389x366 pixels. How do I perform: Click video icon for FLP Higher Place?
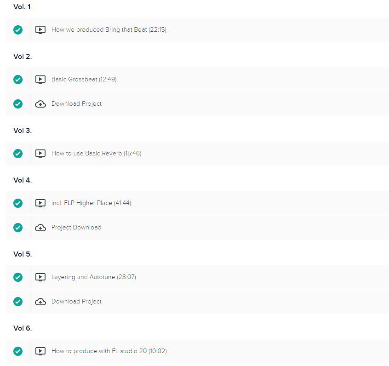40,203
